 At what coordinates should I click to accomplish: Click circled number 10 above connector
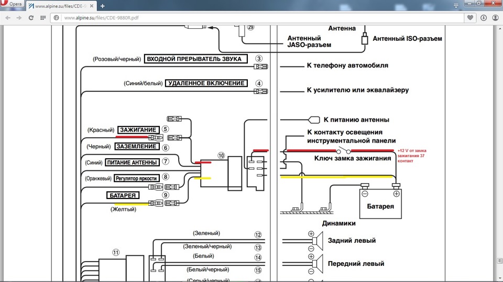coord(221,156)
